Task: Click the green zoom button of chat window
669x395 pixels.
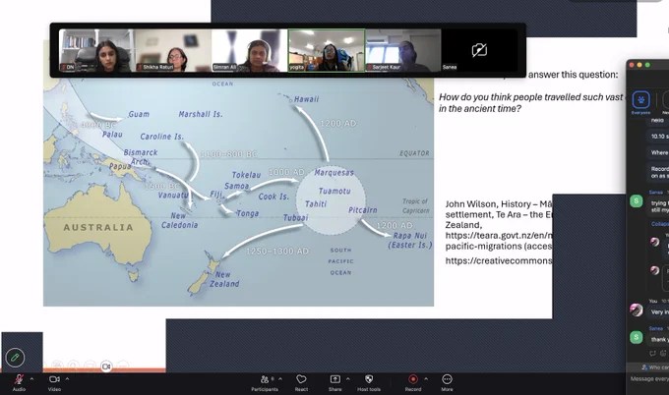Action: [647, 65]
